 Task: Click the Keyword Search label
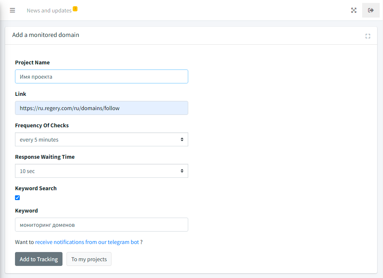click(36, 188)
